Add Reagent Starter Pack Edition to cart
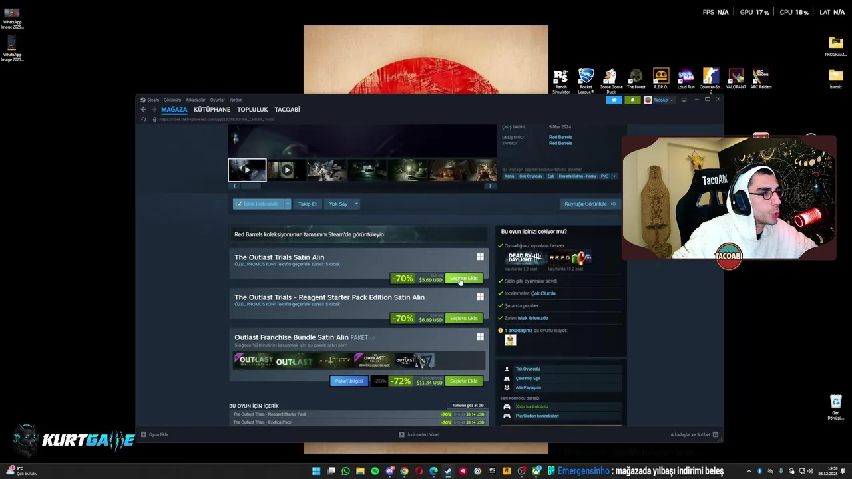 [464, 319]
